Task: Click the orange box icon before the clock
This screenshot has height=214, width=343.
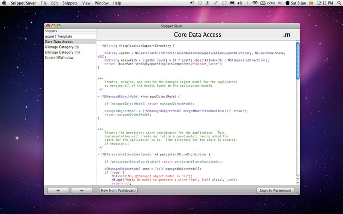Action: [x=311, y=3]
